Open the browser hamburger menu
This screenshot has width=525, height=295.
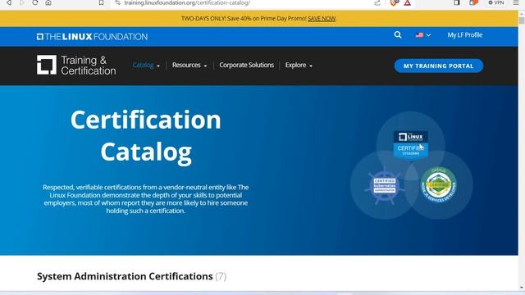click(x=516, y=2)
